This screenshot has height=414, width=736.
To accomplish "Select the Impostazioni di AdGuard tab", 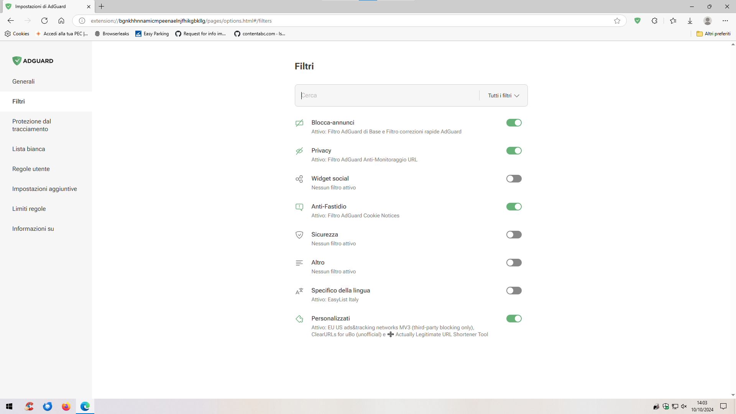I will tap(48, 7).
